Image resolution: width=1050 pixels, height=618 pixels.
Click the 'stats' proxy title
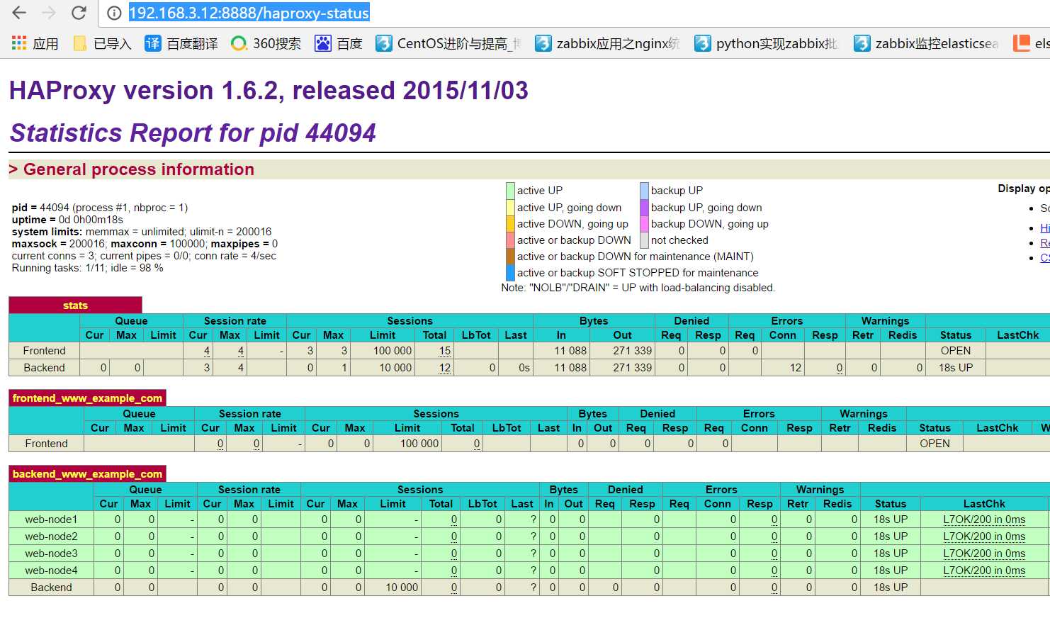tap(75, 305)
